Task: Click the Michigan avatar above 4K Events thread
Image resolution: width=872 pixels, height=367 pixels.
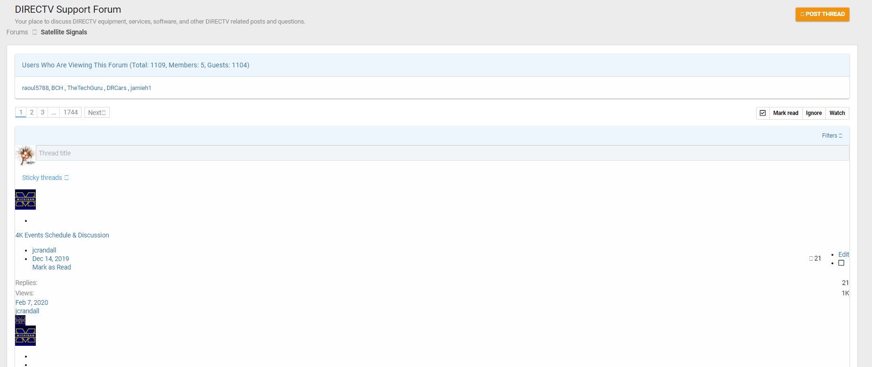Action: (25, 200)
